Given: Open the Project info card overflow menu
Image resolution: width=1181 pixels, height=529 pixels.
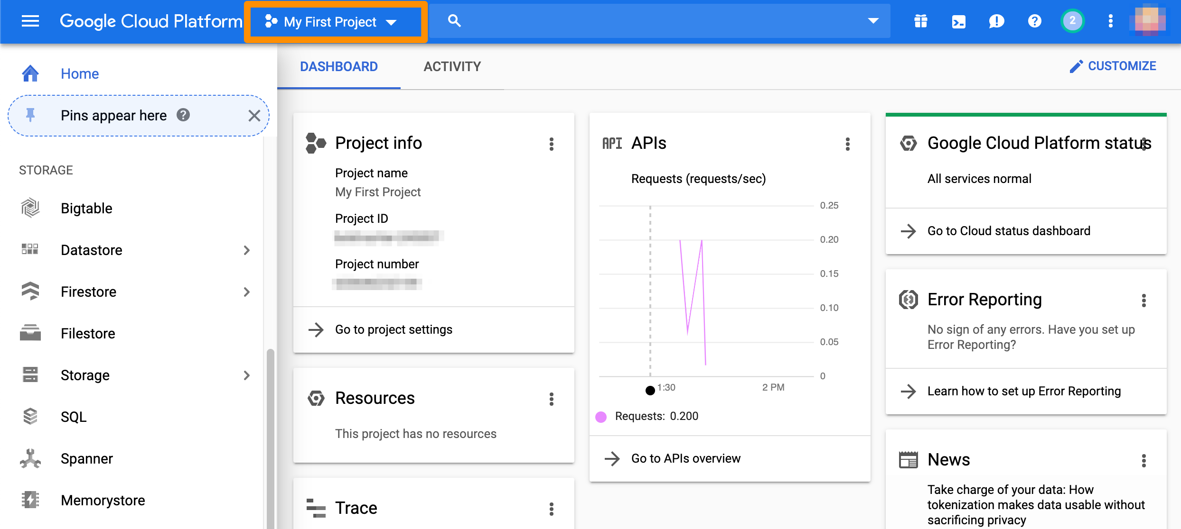Looking at the screenshot, I should pos(551,144).
